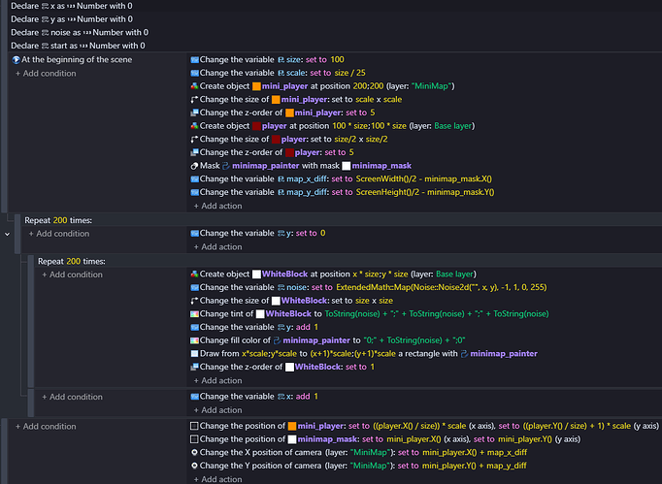Viewport: 662px width, 484px height.
Task: Click variable icon for map_y_diff action
Action: (x=195, y=192)
